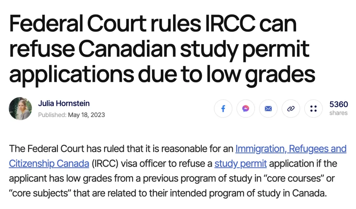Share the article by email
Screen dimensions: 356x209
268,109
